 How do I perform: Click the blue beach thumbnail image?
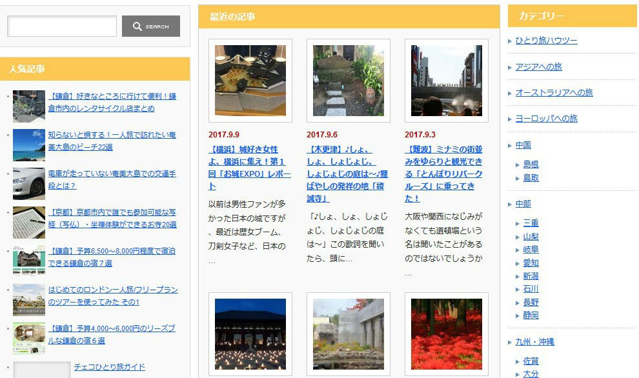tap(29, 145)
